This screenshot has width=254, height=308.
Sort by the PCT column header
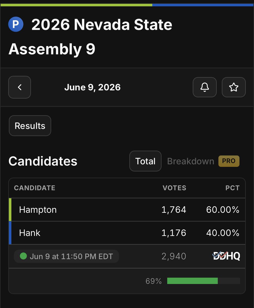pyautogui.click(x=232, y=188)
